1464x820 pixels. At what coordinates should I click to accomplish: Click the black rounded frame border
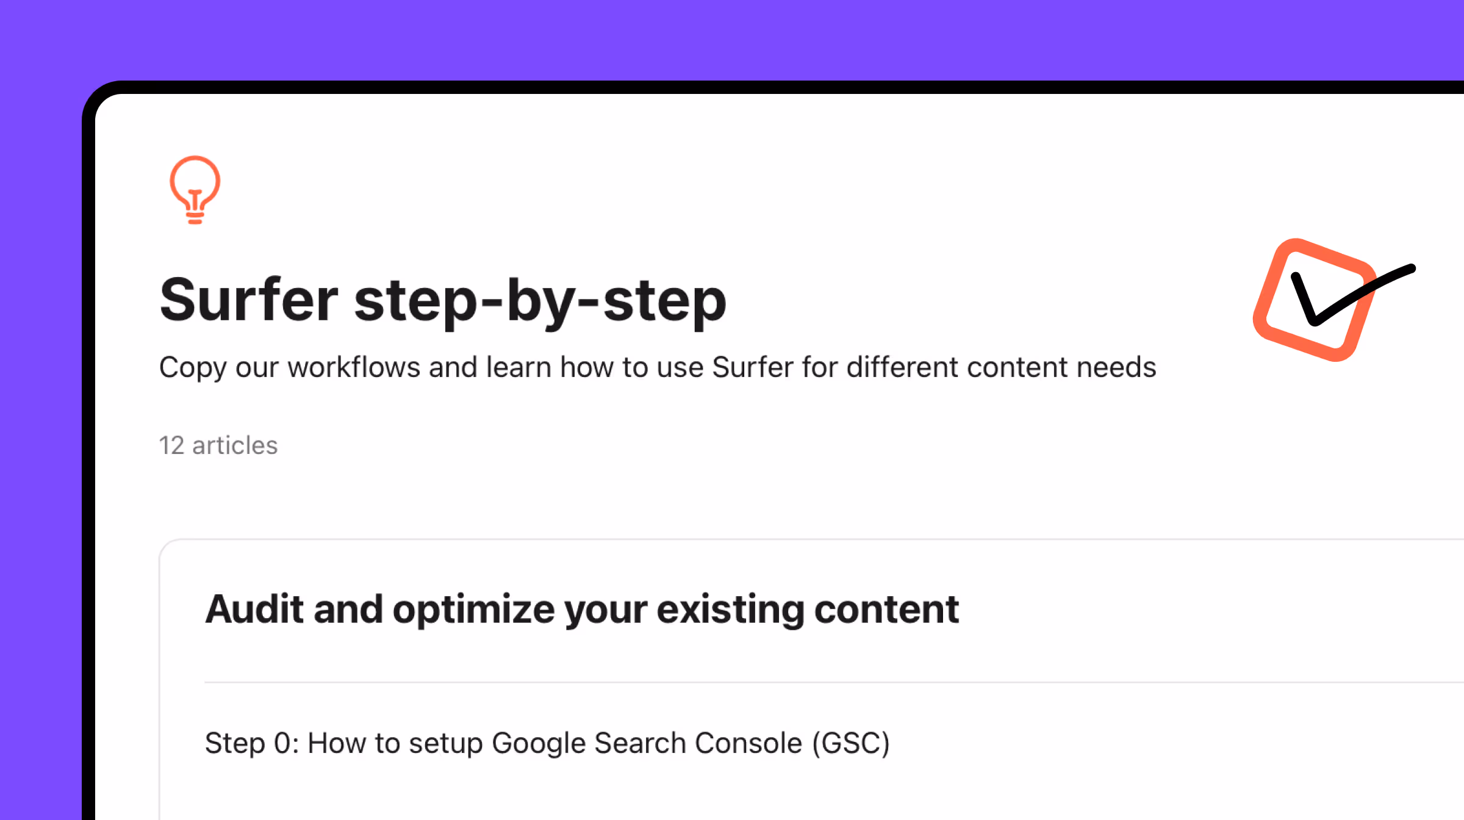[x=88, y=427]
